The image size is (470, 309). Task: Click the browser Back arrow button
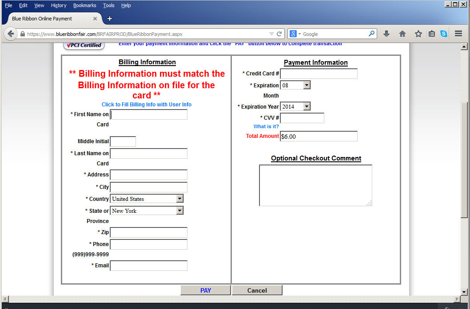click(x=11, y=34)
